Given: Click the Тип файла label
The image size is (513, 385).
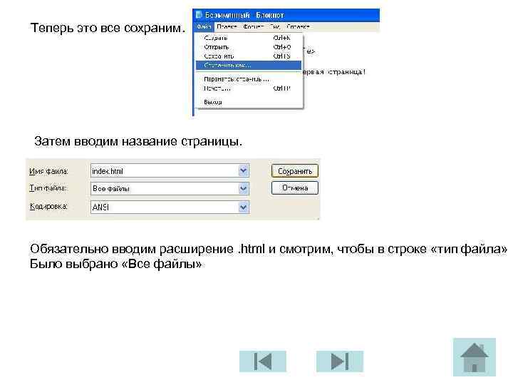Looking at the screenshot, I should (48, 188).
